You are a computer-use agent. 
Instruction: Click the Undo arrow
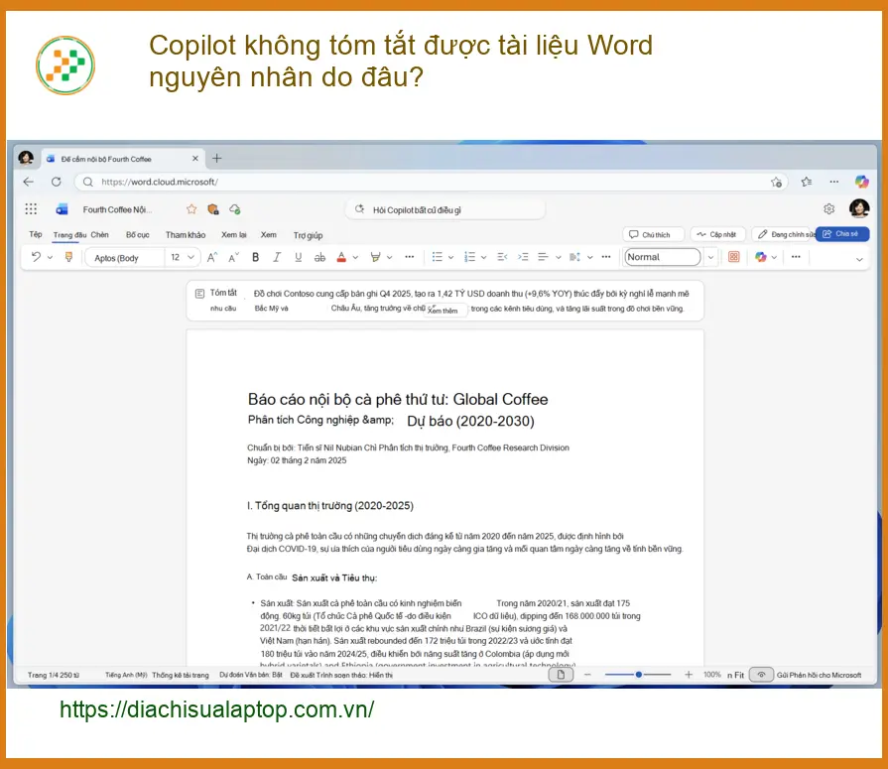[x=37, y=257]
